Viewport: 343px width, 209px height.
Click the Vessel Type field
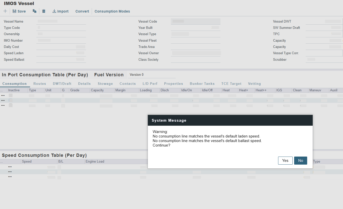pos(196,34)
